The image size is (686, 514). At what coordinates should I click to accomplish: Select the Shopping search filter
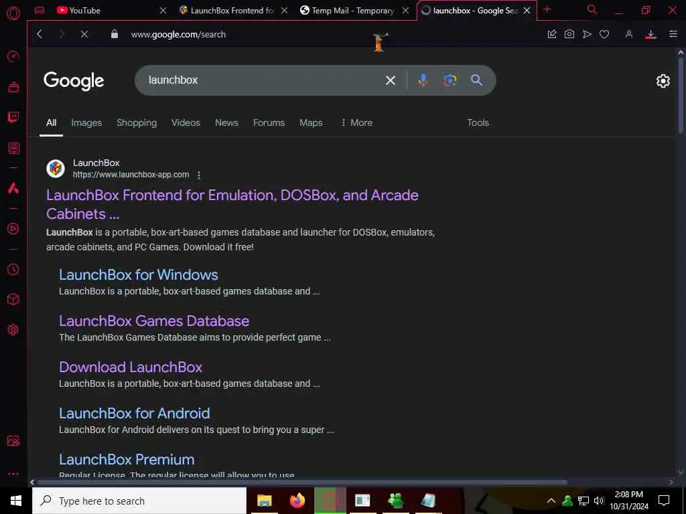(x=137, y=123)
